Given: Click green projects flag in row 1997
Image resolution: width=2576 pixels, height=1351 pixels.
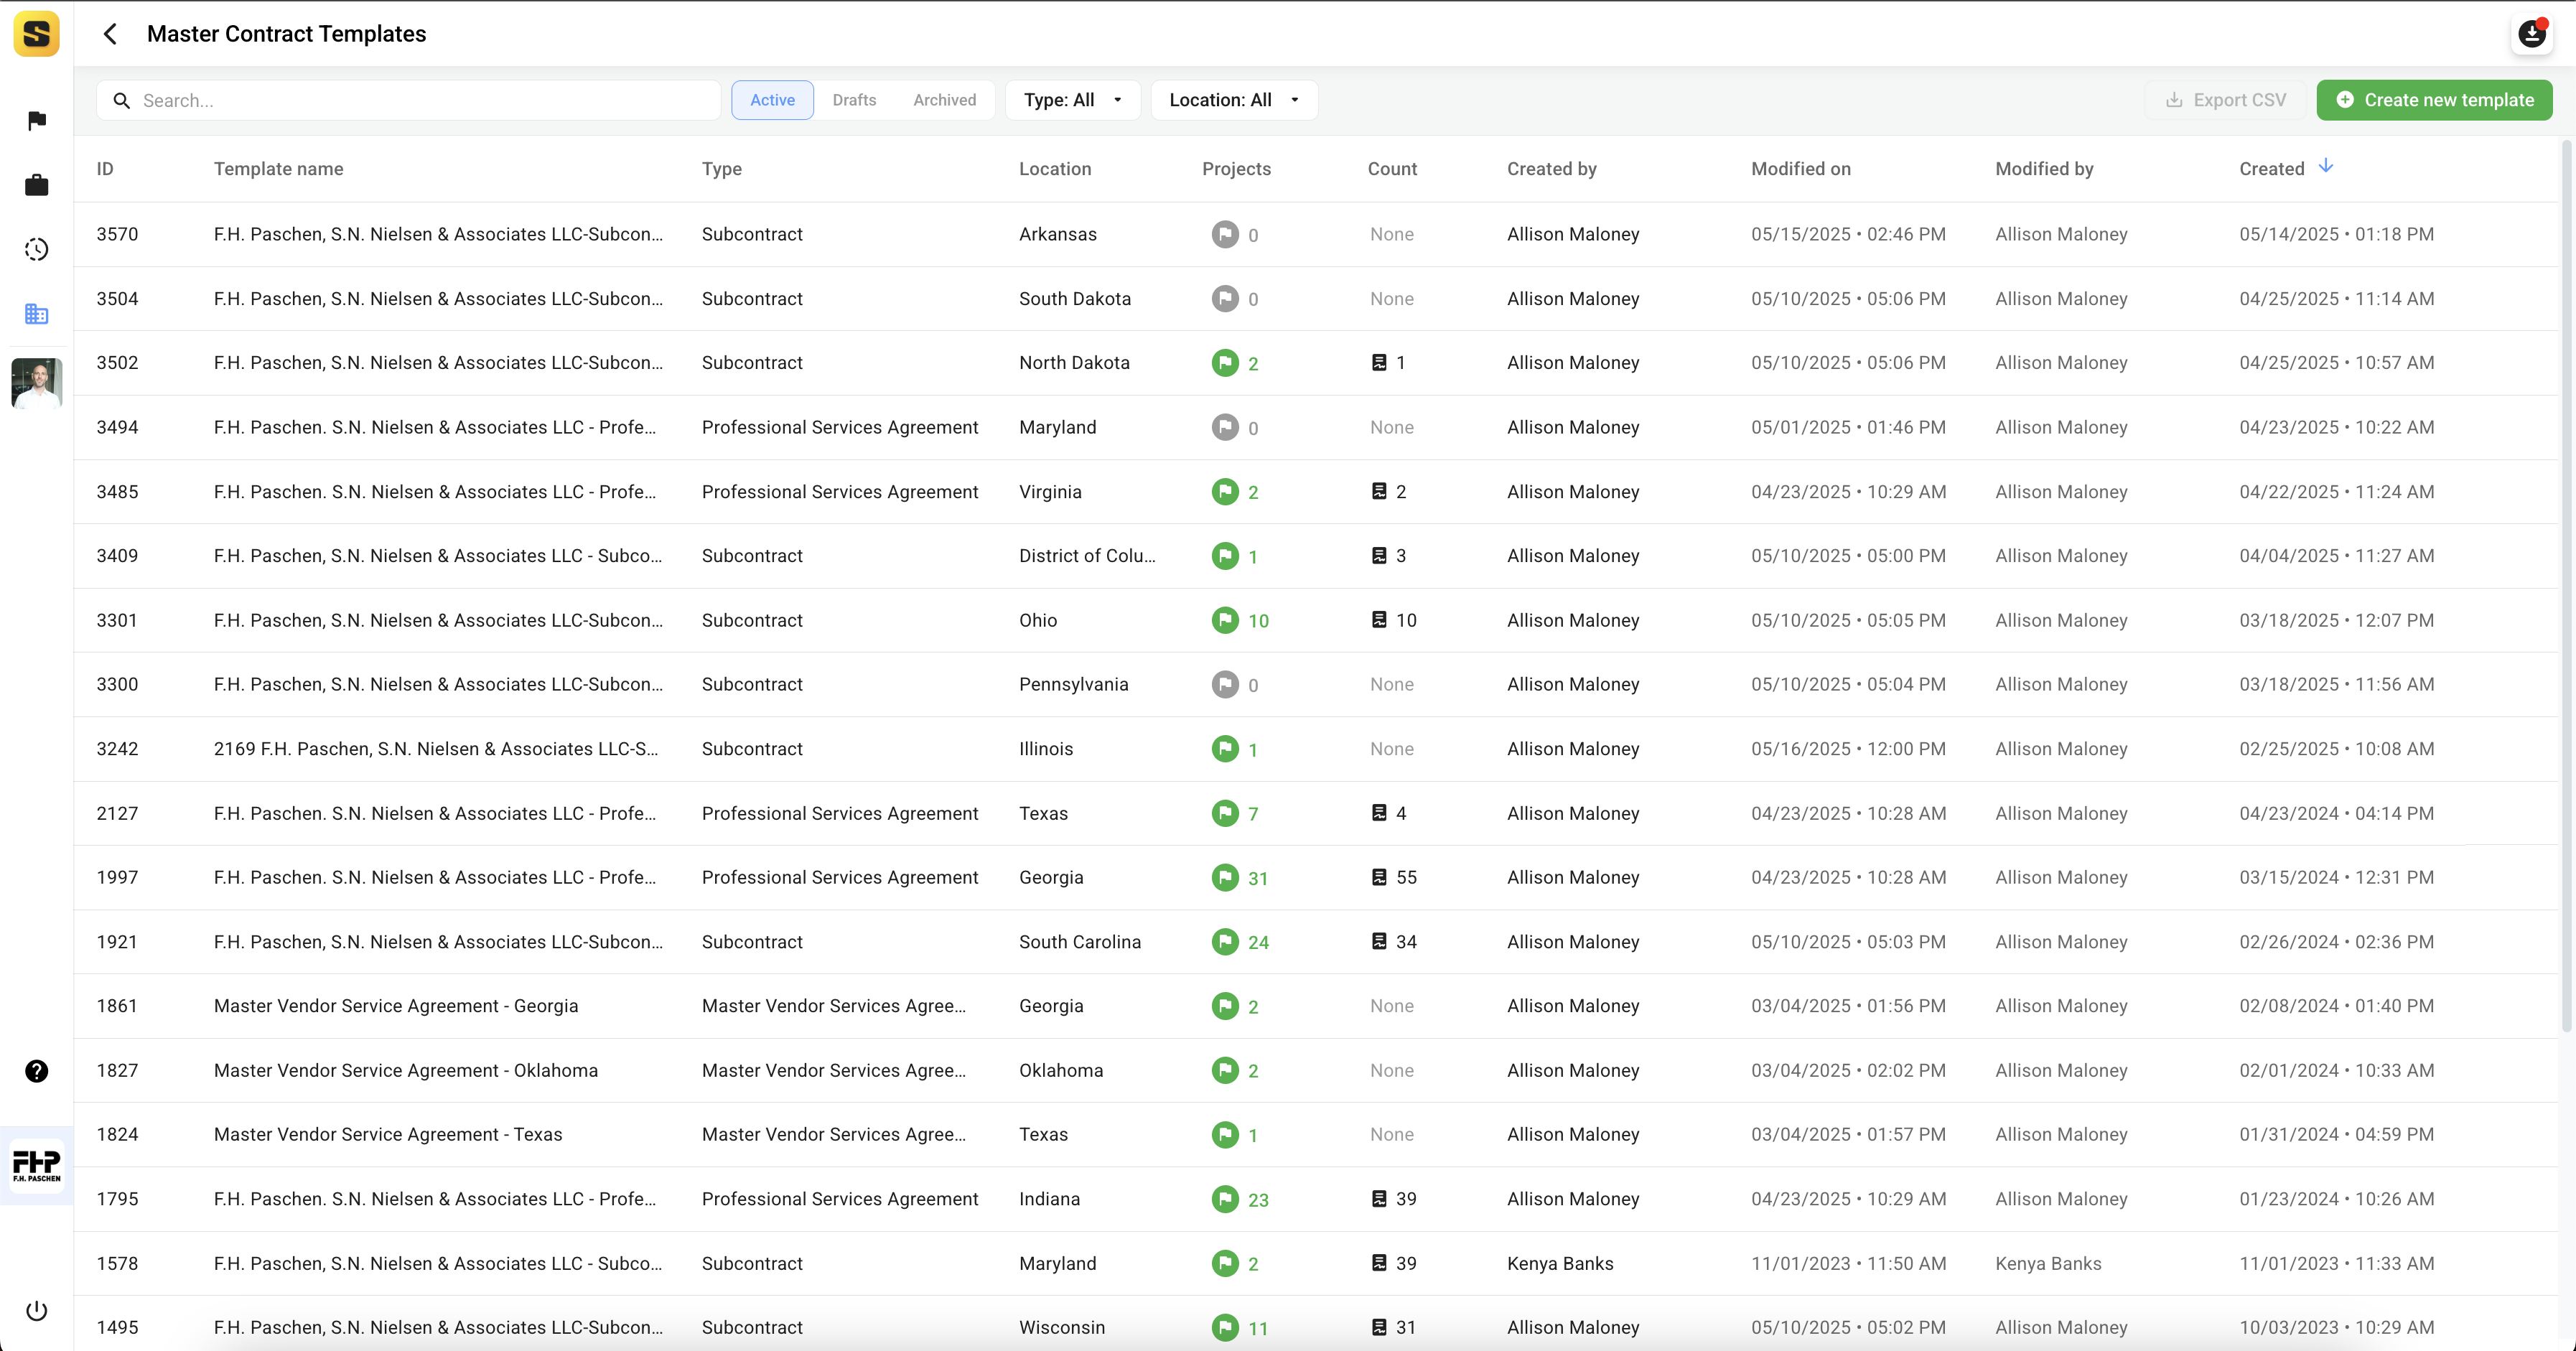Looking at the screenshot, I should coord(1225,877).
